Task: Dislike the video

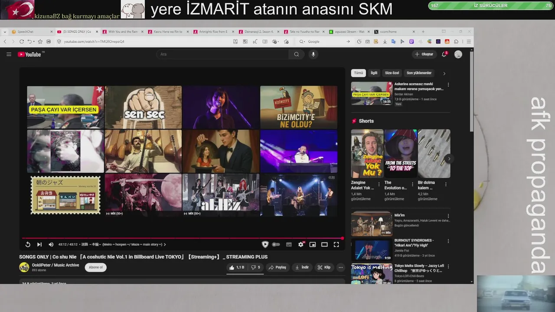Action: 255,267
